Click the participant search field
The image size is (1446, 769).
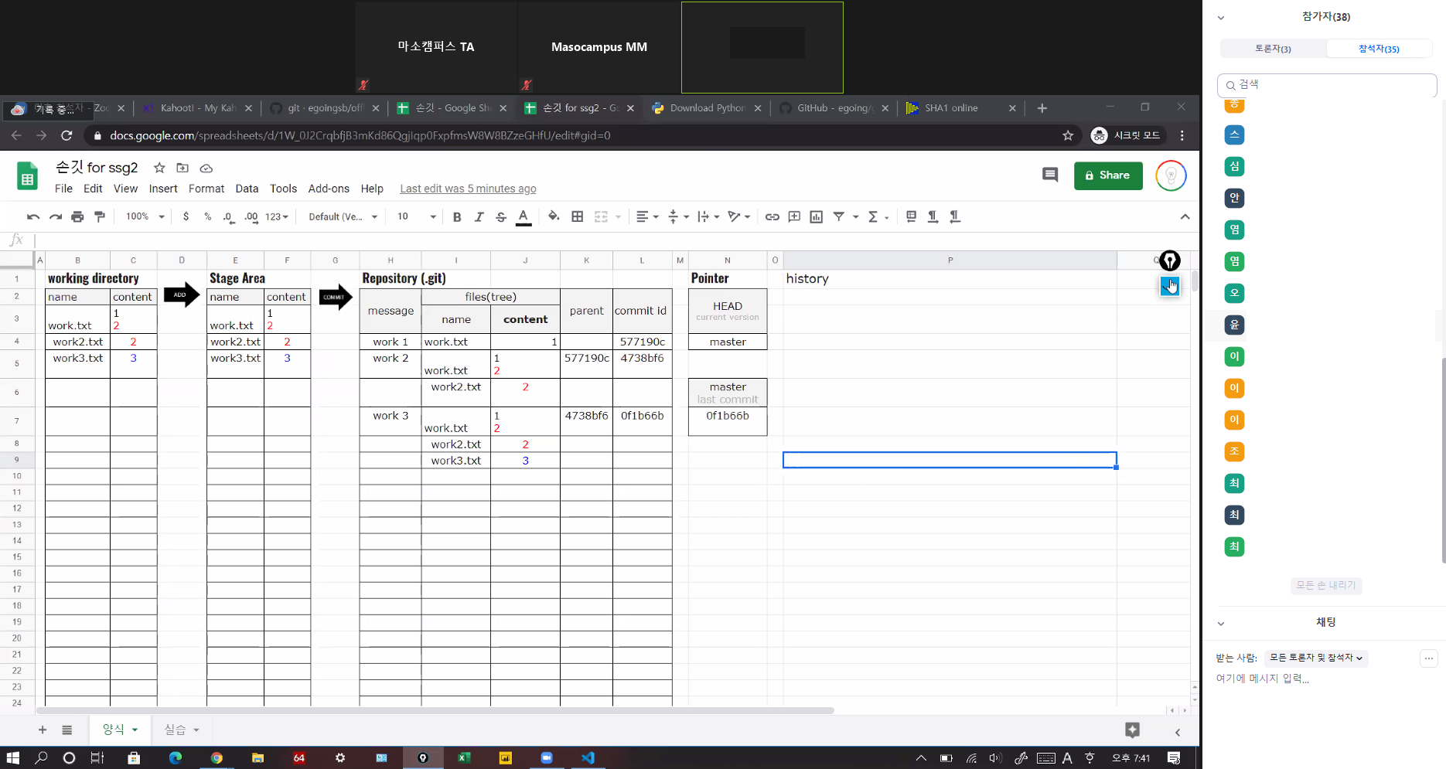point(1327,85)
